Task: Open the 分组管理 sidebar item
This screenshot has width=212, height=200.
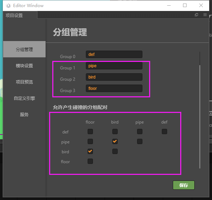Action: point(24,49)
